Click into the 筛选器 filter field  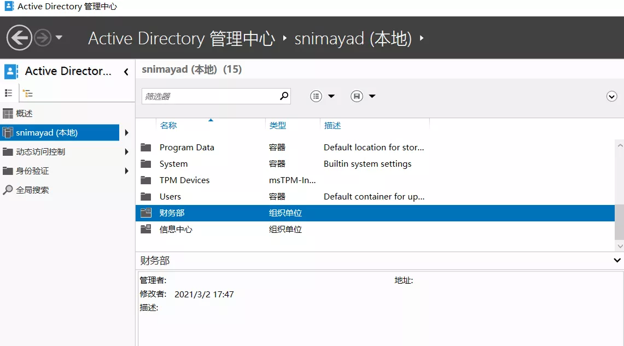coord(211,96)
